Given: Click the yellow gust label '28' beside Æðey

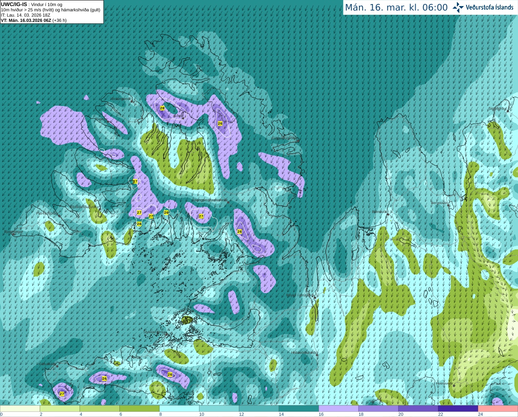Looking at the screenshot, I should [162, 108].
